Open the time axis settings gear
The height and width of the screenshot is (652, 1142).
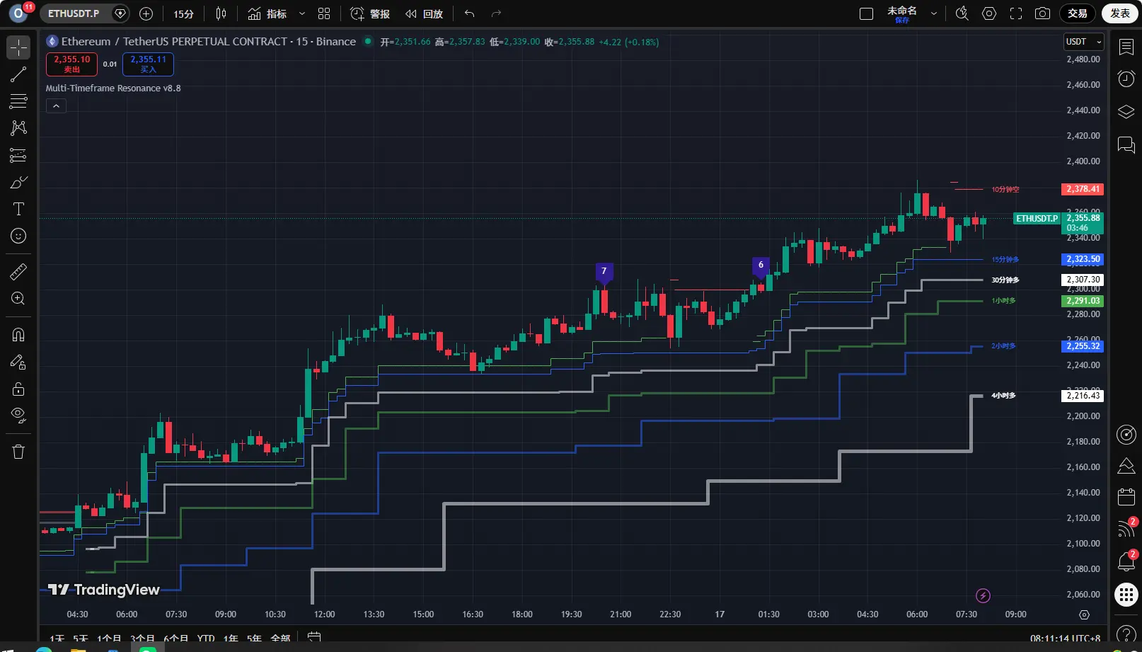click(1084, 614)
